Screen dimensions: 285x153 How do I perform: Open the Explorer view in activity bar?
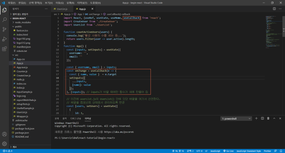(x=4, y=10)
